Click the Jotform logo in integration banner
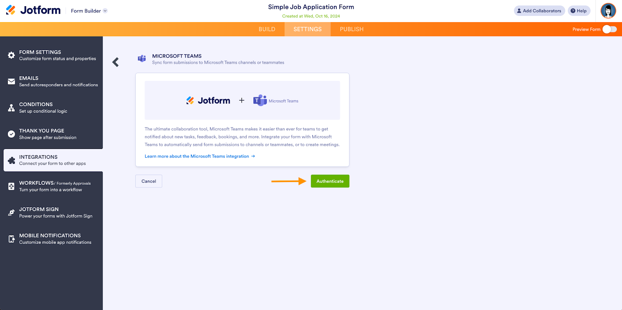 pos(208,100)
